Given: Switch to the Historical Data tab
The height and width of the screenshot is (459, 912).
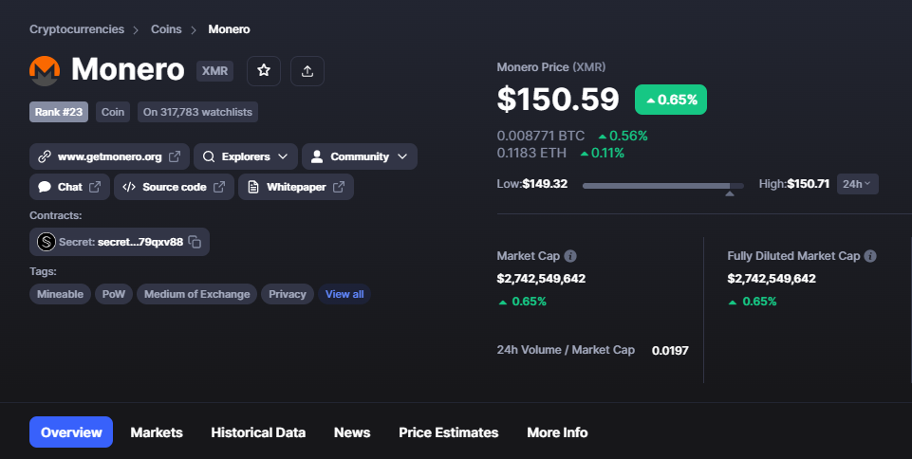Looking at the screenshot, I should (x=258, y=432).
